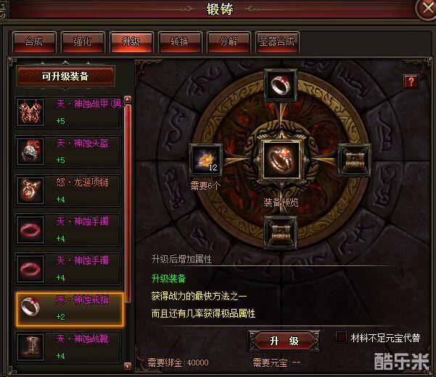The height and width of the screenshot is (377, 436).
Task: Open the 分解 tab
Action: 229,41
